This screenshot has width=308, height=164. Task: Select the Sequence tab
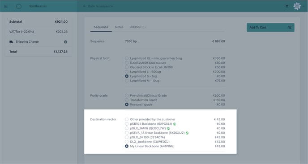(x=101, y=27)
